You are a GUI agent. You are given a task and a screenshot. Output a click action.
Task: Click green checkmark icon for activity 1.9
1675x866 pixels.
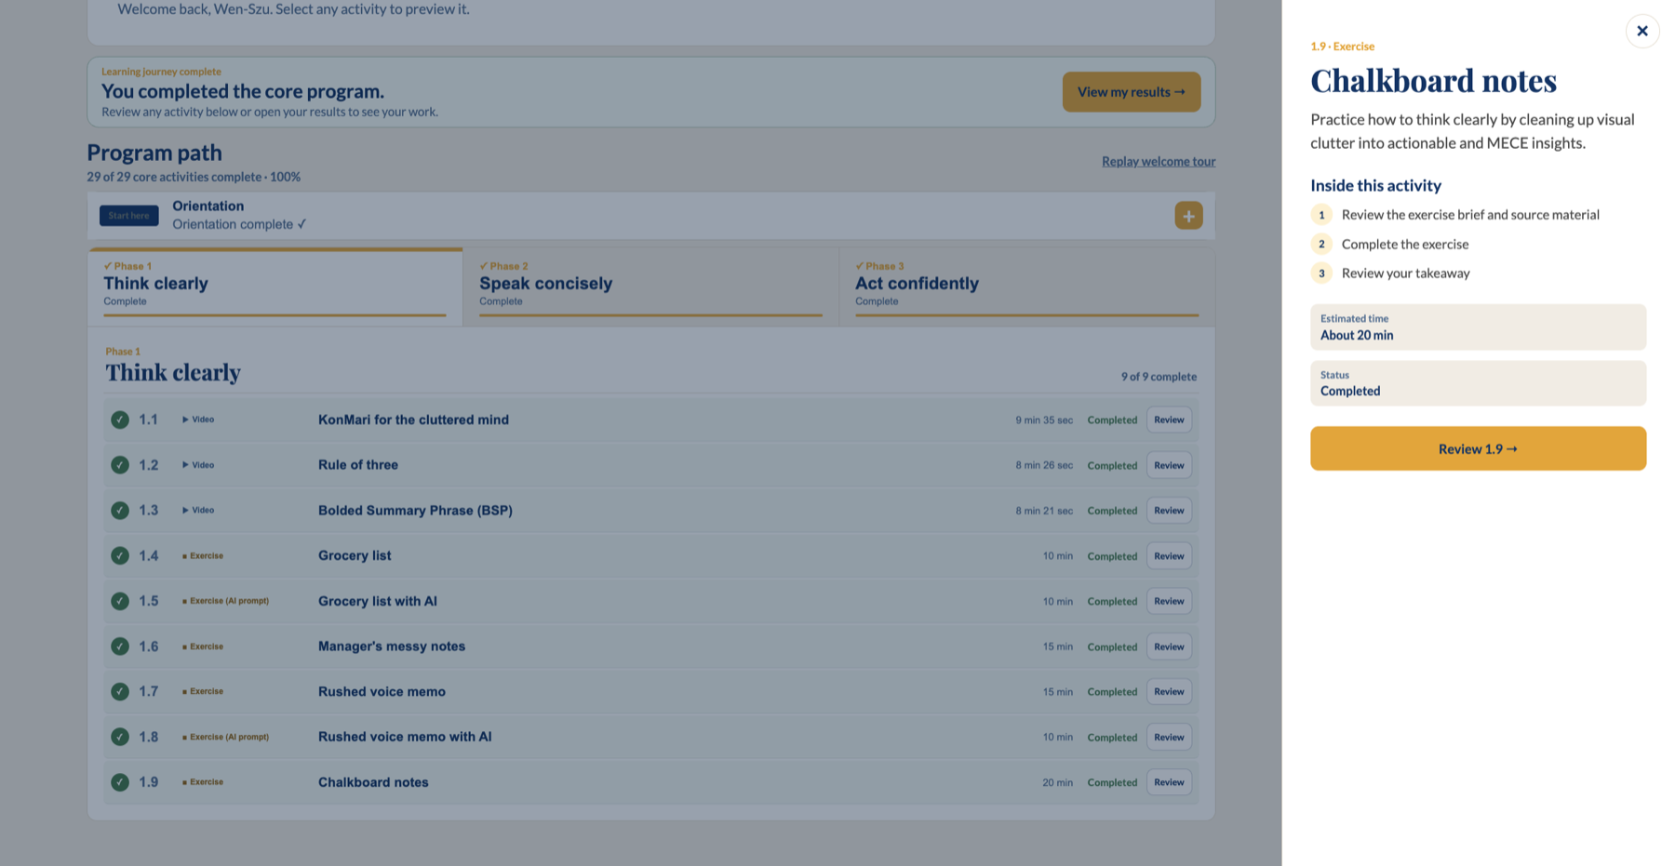pyautogui.click(x=120, y=782)
